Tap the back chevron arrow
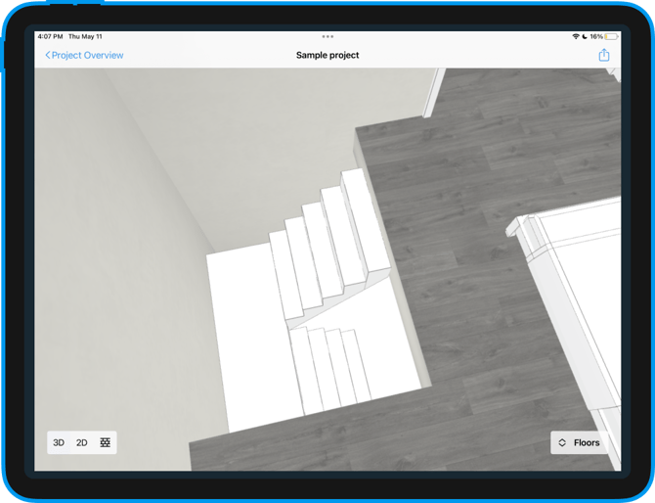The image size is (655, 503). [48, 56]
